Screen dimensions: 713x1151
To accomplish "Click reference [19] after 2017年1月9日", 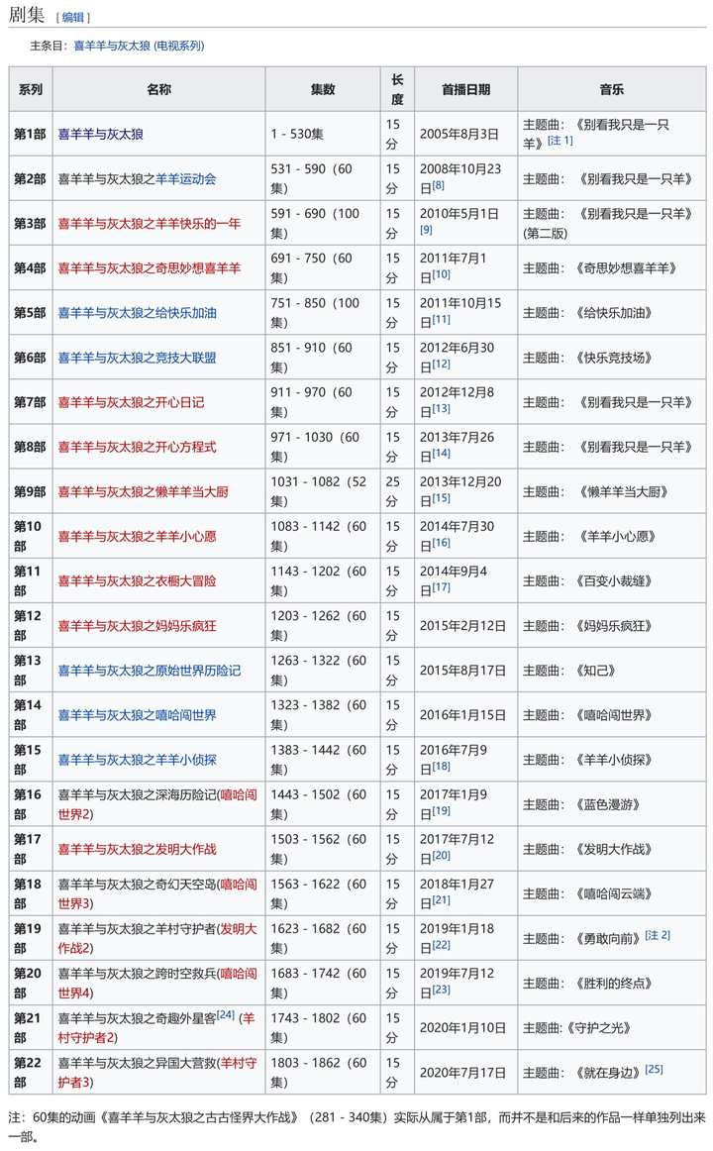I will [441, 811].
